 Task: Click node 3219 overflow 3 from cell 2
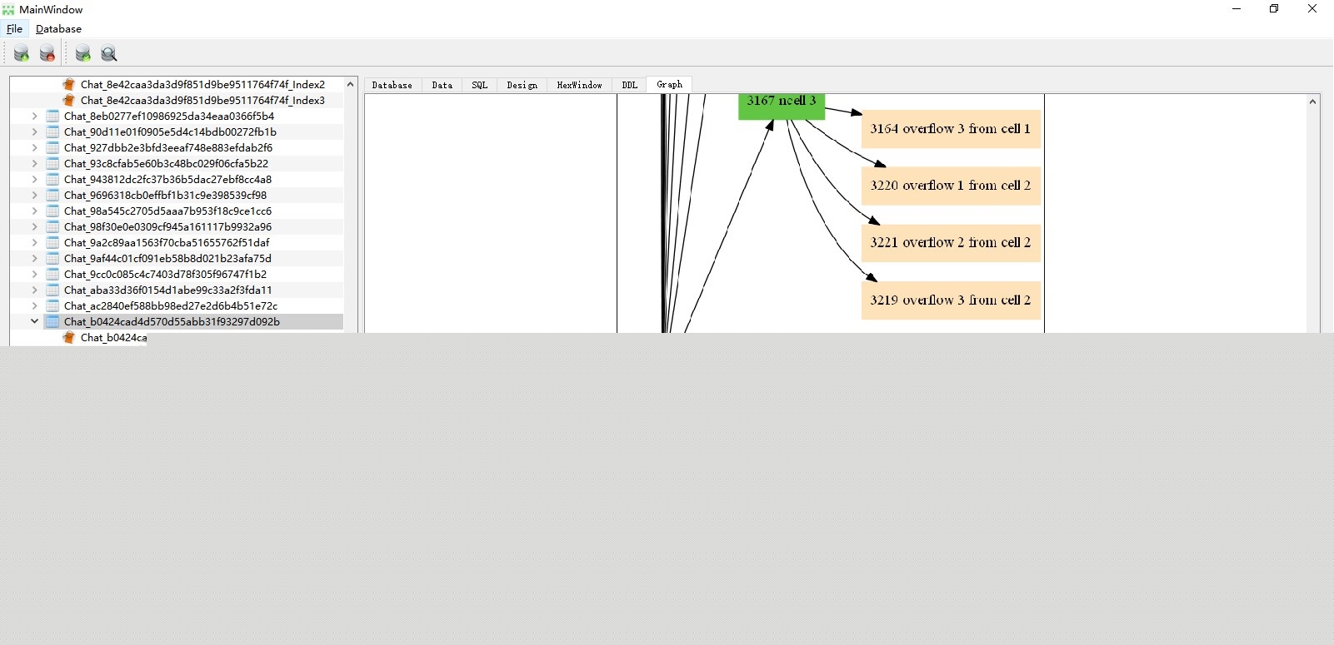951,300
